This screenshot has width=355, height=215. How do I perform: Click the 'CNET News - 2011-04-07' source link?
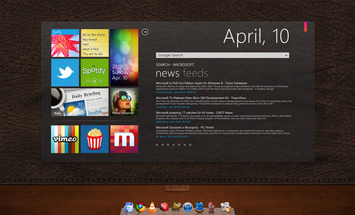[x=173, y=122]
